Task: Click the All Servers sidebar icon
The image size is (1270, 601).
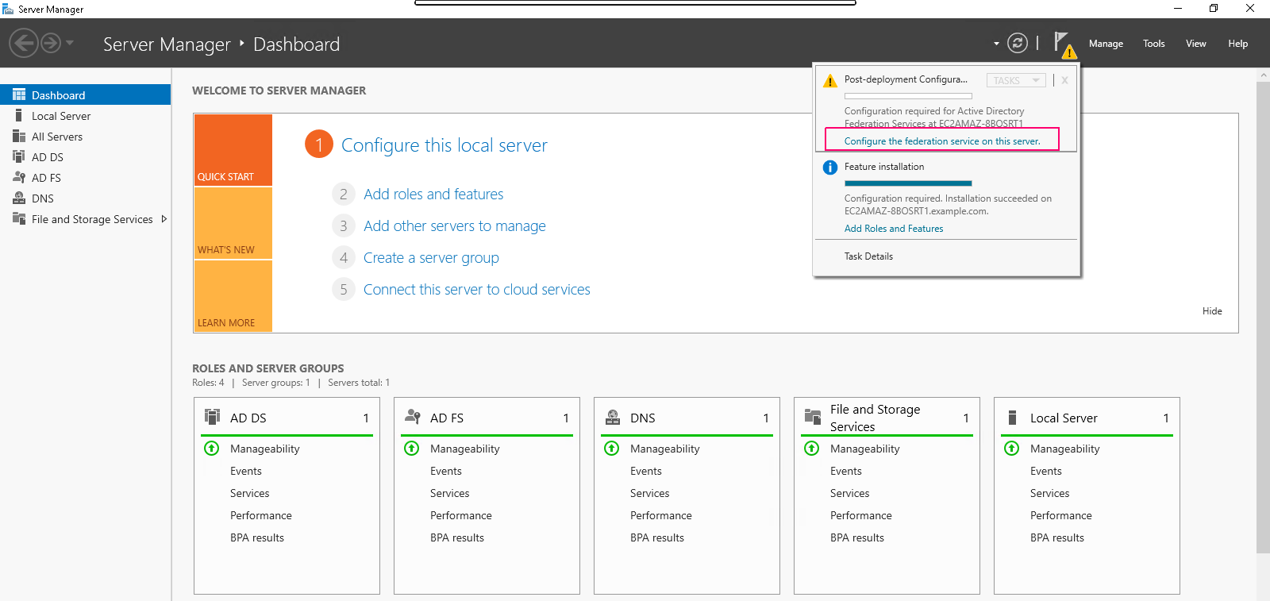Action: [x=19, y=137]
